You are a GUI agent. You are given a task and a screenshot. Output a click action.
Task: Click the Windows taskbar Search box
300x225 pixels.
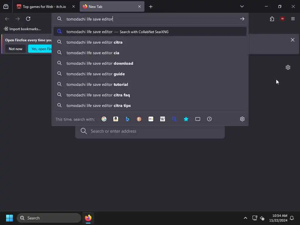(x=49, y=218)
